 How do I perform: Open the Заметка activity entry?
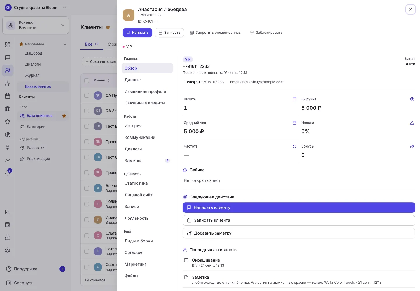(299, 280)
